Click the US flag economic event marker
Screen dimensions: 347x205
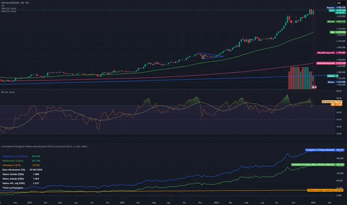click(313, 87)
